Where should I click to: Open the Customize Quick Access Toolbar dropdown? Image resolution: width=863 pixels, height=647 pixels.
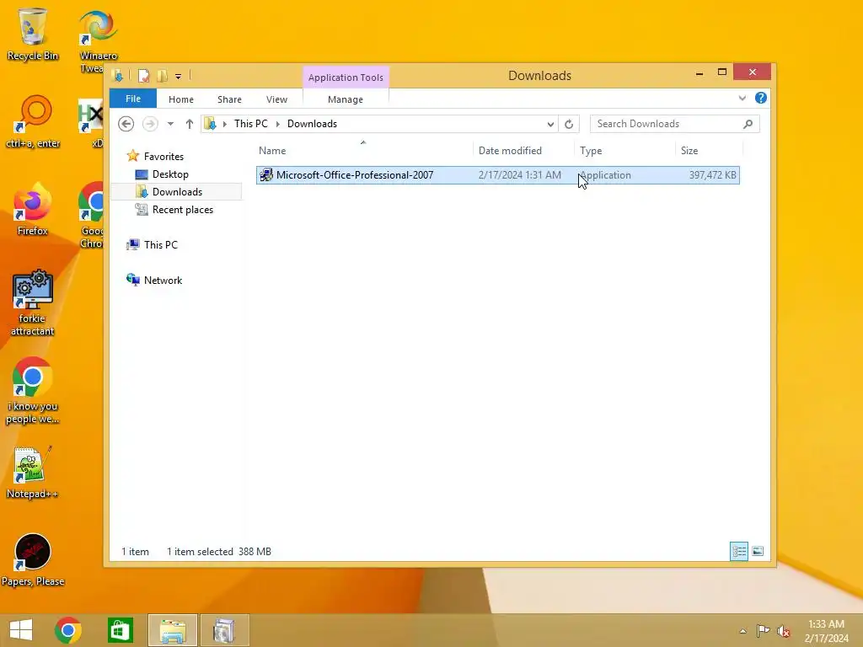point(179,77)
